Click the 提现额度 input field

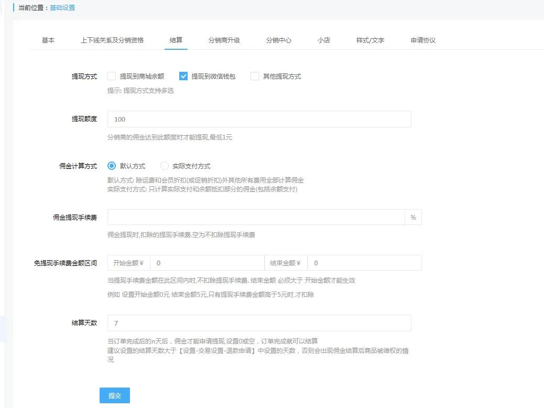pyautogui.click(x=259, y=119)
